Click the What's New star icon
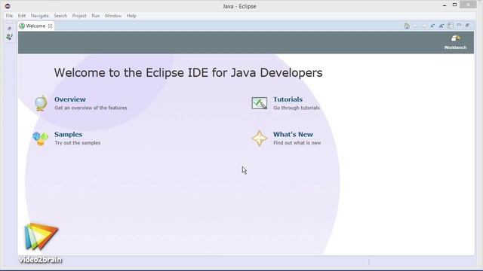 260,139
